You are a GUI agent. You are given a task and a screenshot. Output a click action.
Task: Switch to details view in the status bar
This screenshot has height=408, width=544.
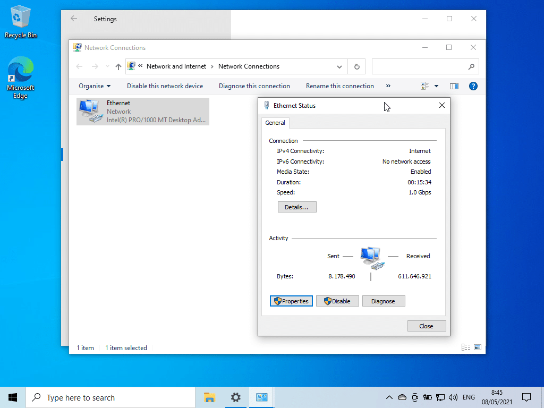[x=465, y=347]
